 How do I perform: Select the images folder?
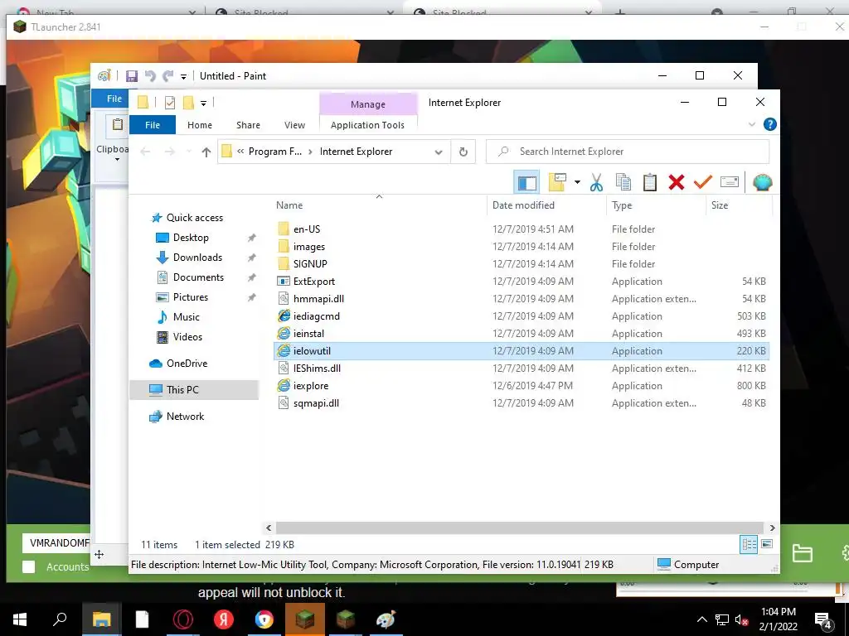tap(308, 247)
